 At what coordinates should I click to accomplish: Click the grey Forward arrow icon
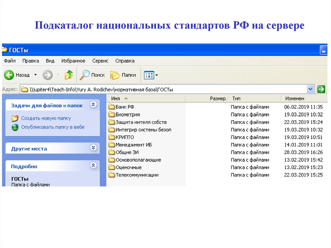click(48, 75)
